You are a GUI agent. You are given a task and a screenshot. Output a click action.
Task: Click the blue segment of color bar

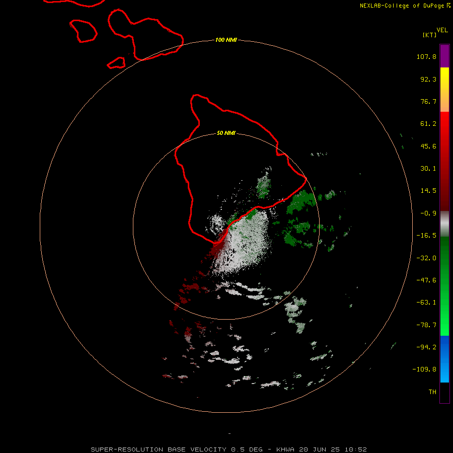[444, 359]
